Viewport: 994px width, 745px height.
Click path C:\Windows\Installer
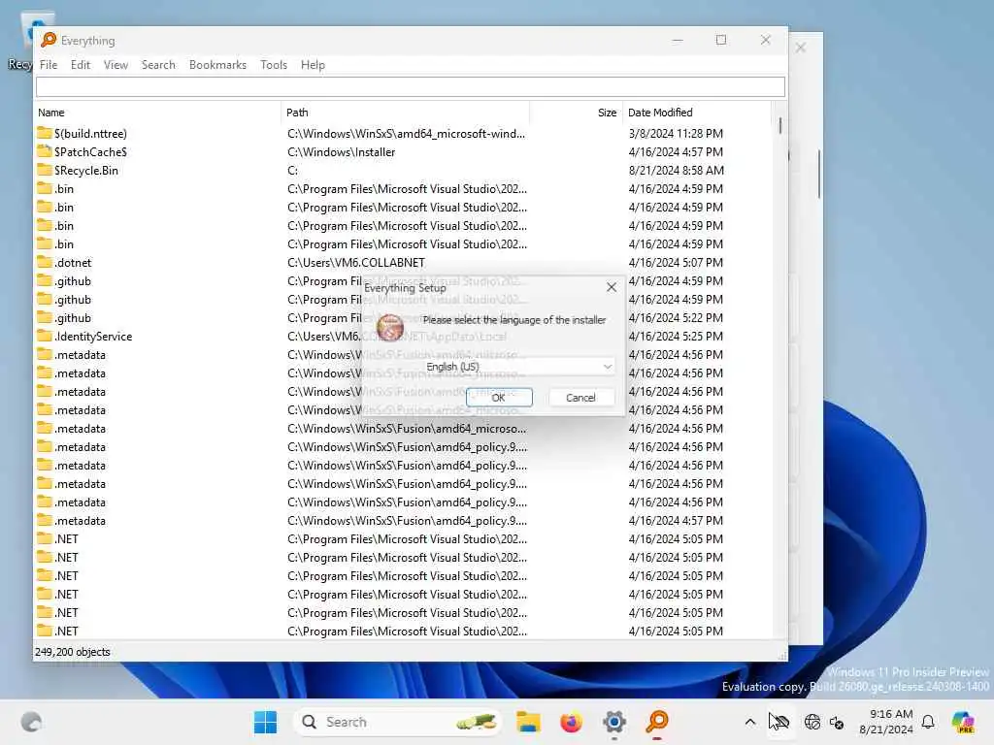[341, 152]
